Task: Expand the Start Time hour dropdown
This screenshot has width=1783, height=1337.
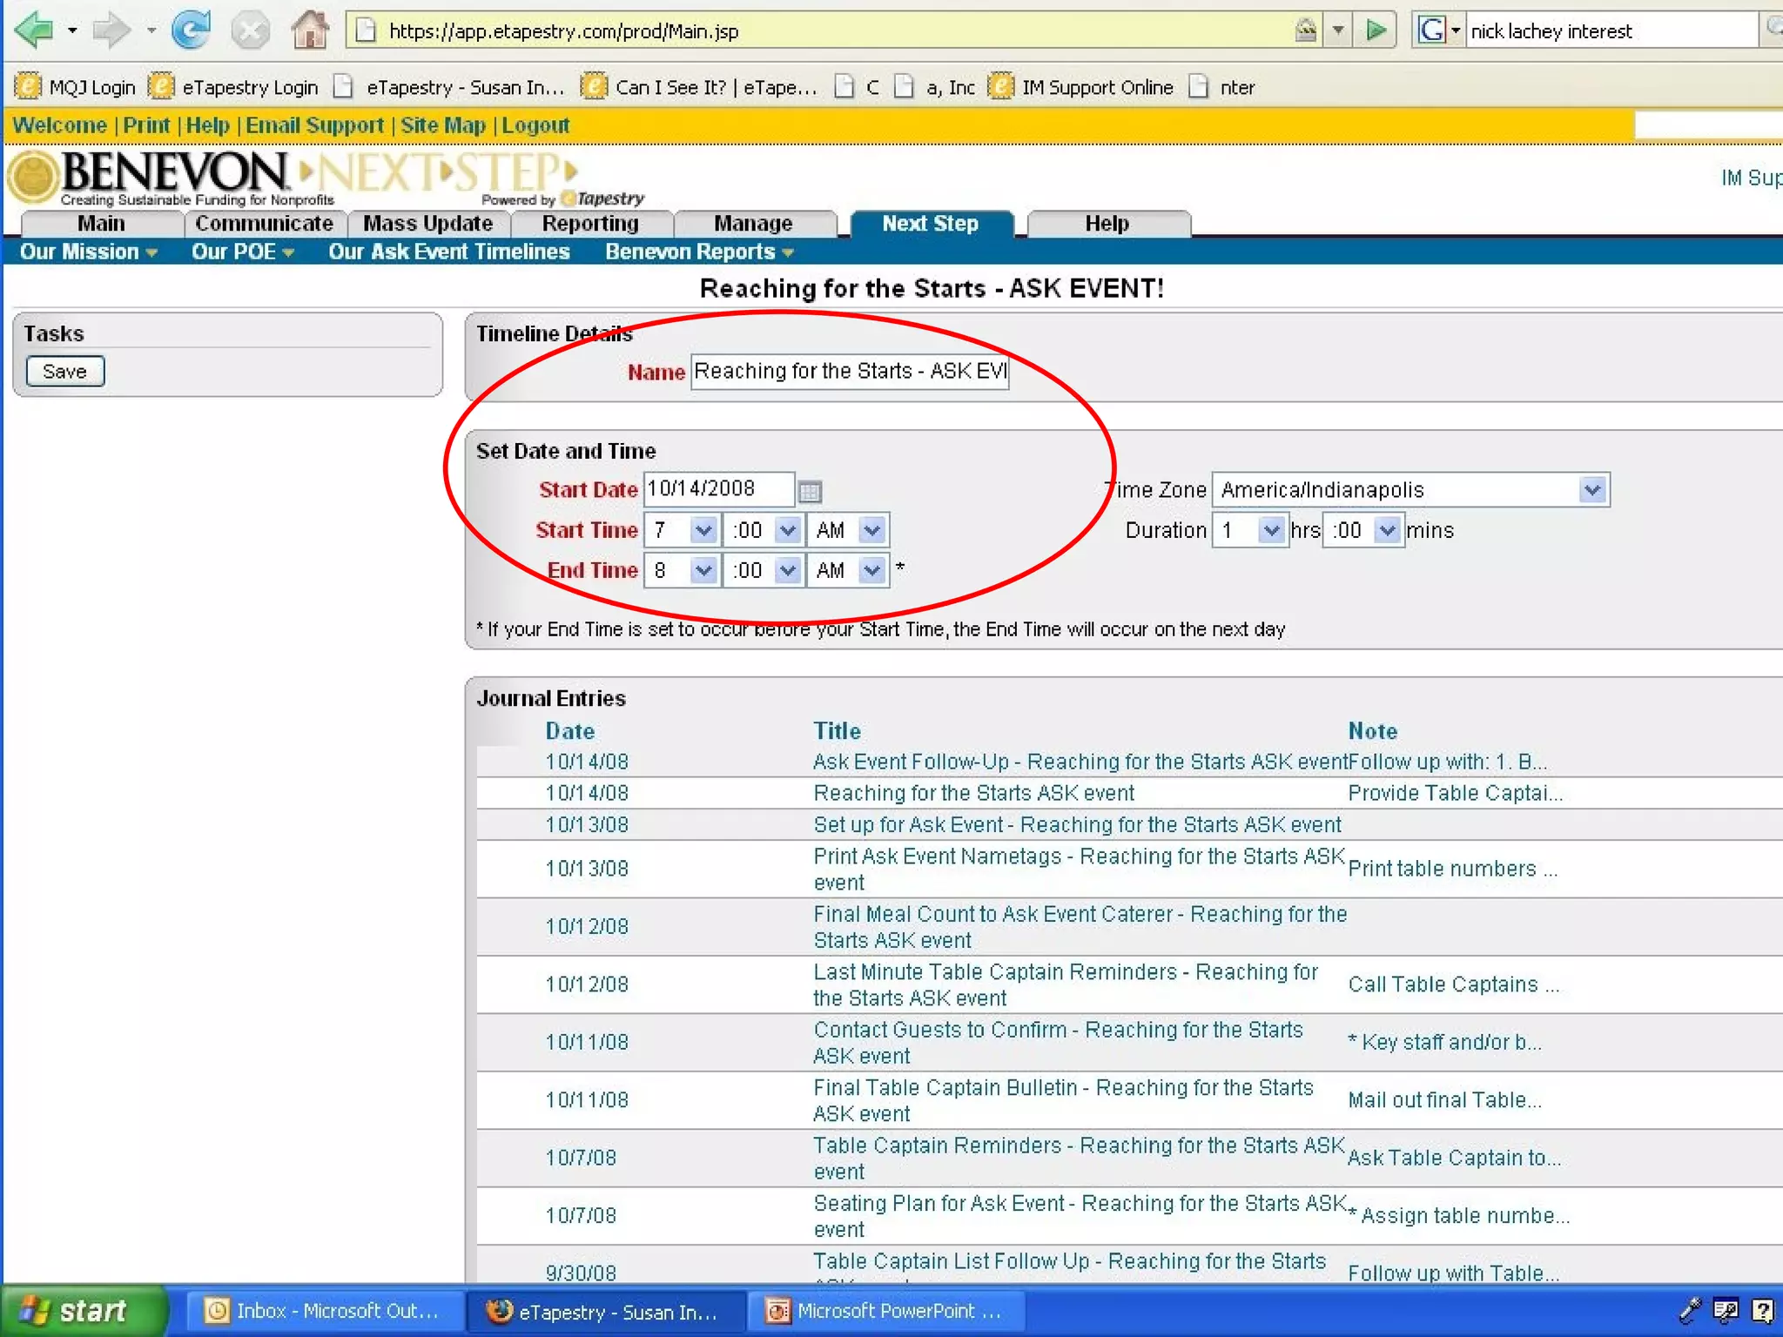Action: tap(703, 530)
